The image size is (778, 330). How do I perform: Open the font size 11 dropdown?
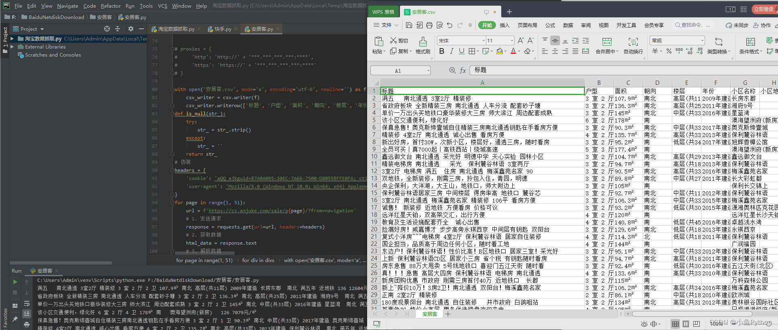[x=512, y=40]
